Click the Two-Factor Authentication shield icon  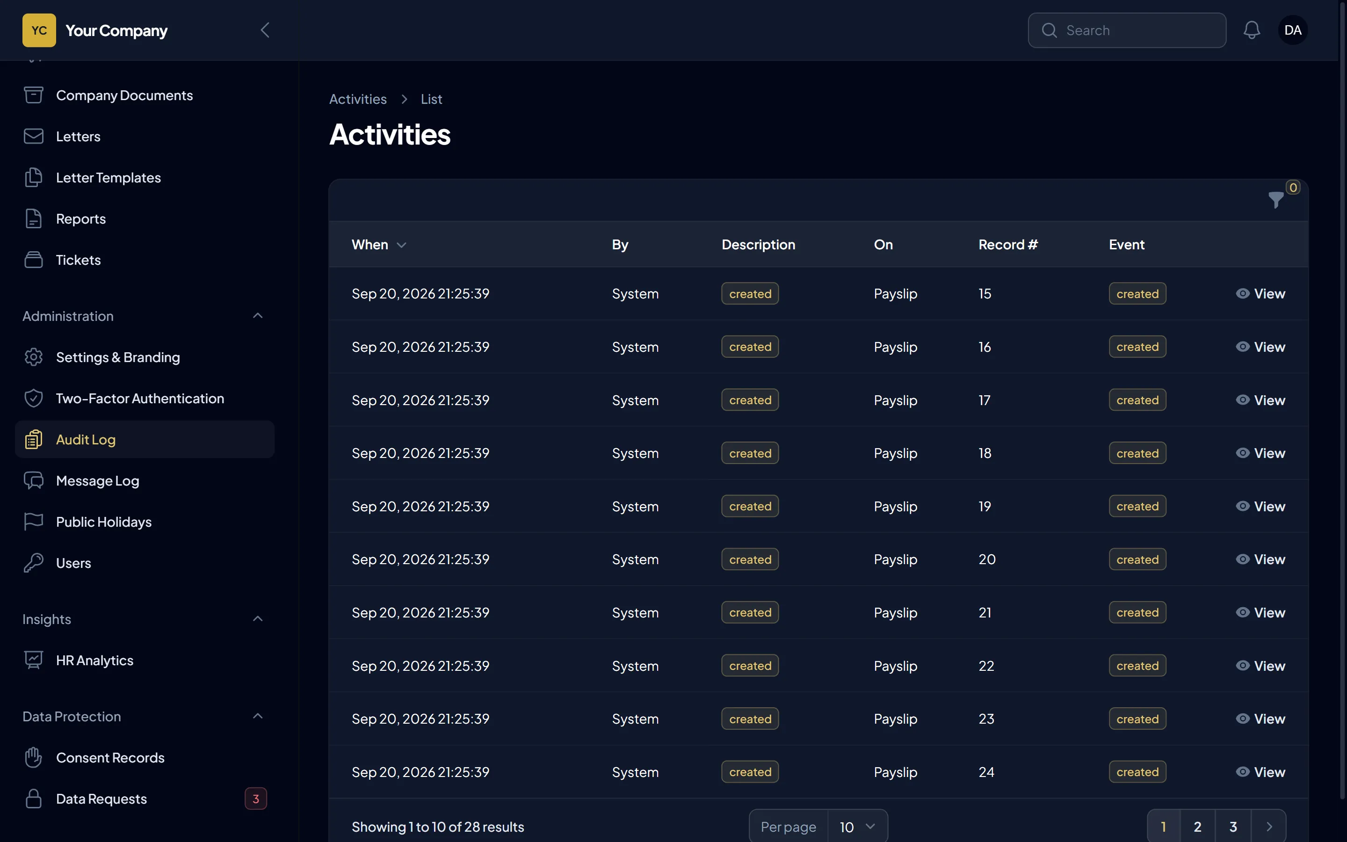tap(33, 398)
